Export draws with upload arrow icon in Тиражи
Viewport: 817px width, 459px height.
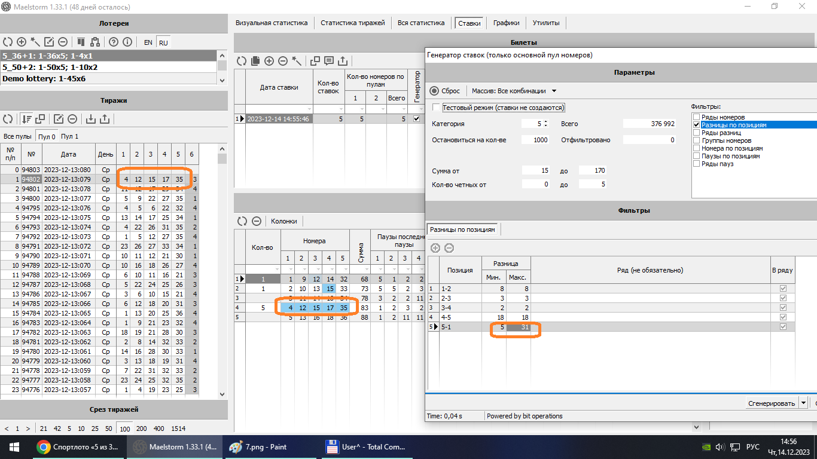[105, 119]
